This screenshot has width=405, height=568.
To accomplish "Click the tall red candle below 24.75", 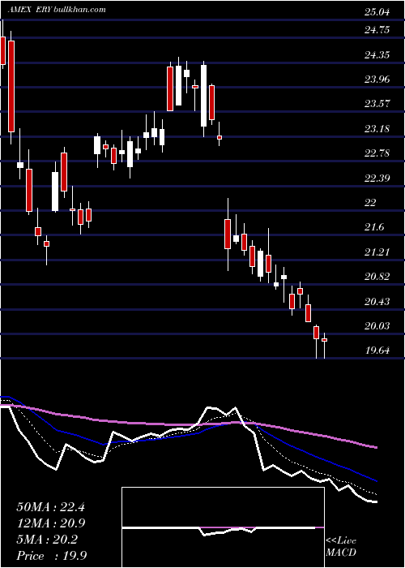I will pyautogui.click(x=11, y=86).
